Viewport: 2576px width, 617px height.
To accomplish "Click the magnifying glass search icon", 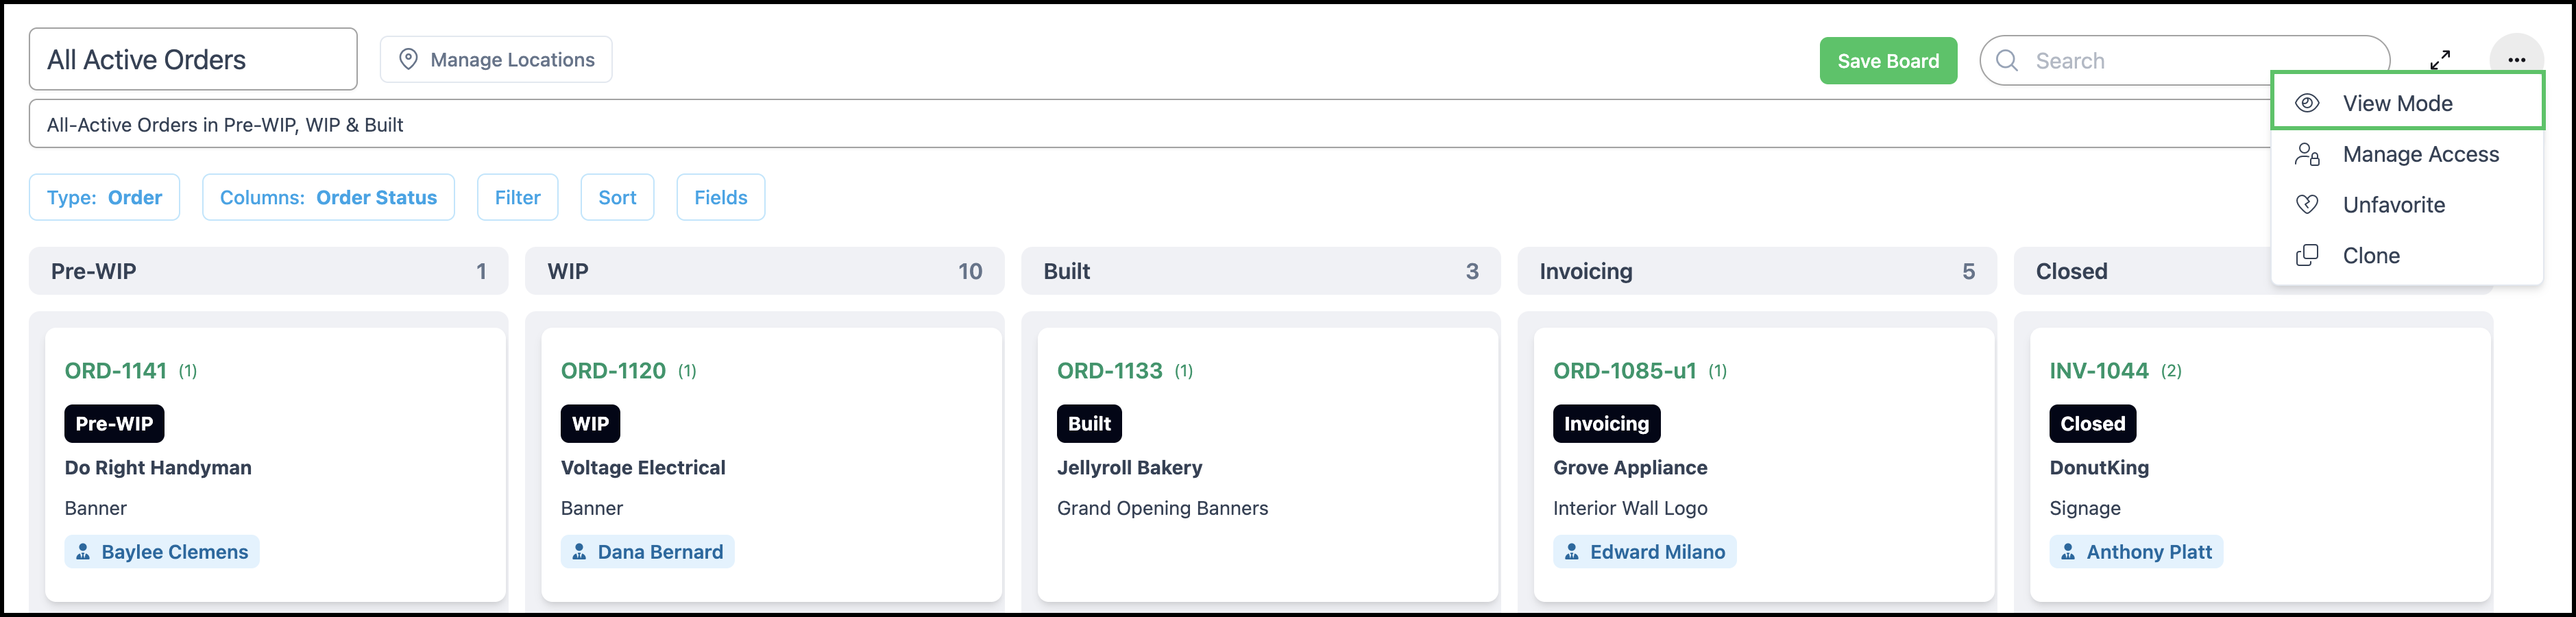I will click(2006, 60).
